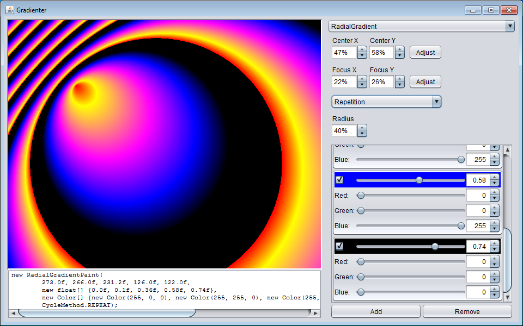Image resolution: width=523 pixels, height=326 pixels.
Task: Click the code area scroll left arrow
Action: tap(13, 313)
